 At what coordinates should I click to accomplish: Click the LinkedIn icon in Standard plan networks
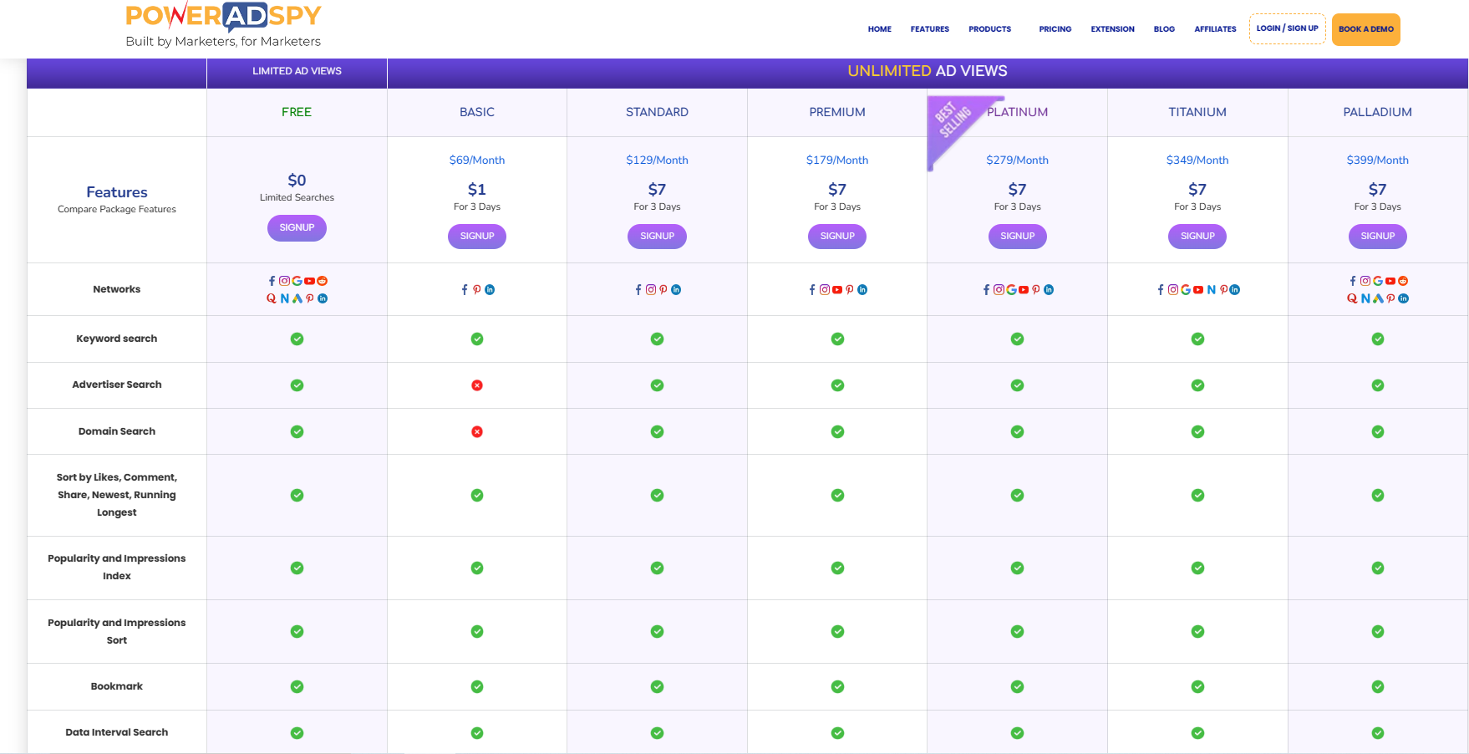(x=676, y=289)
